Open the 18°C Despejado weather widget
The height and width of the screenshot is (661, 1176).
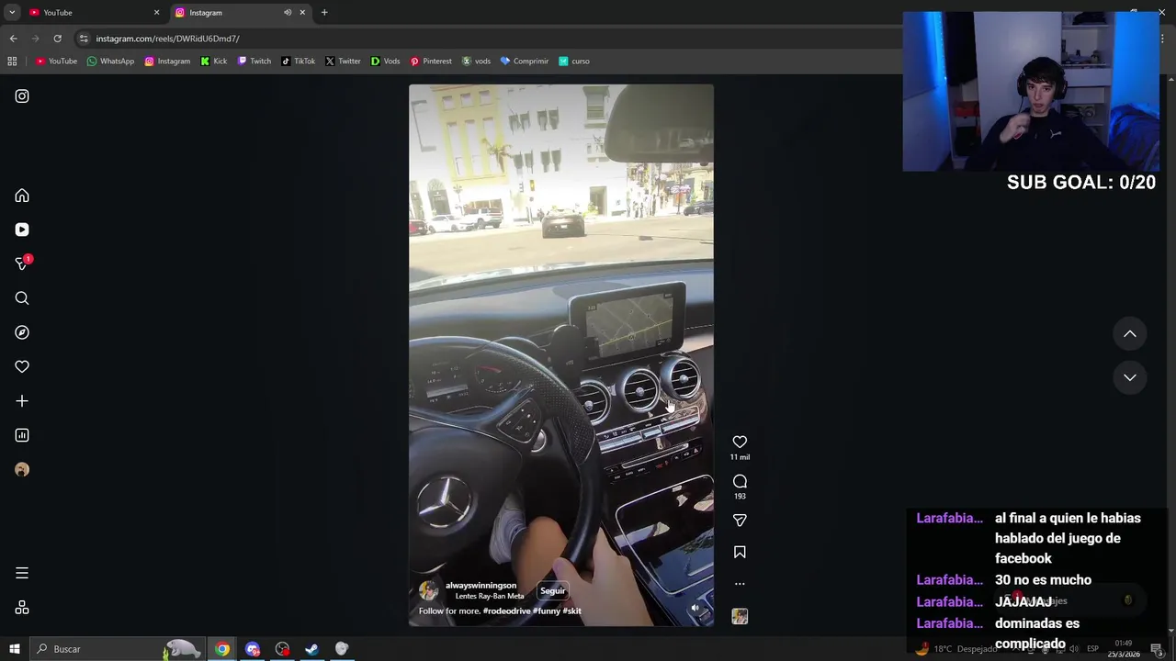pyautogui.click(x=955, y=649)
